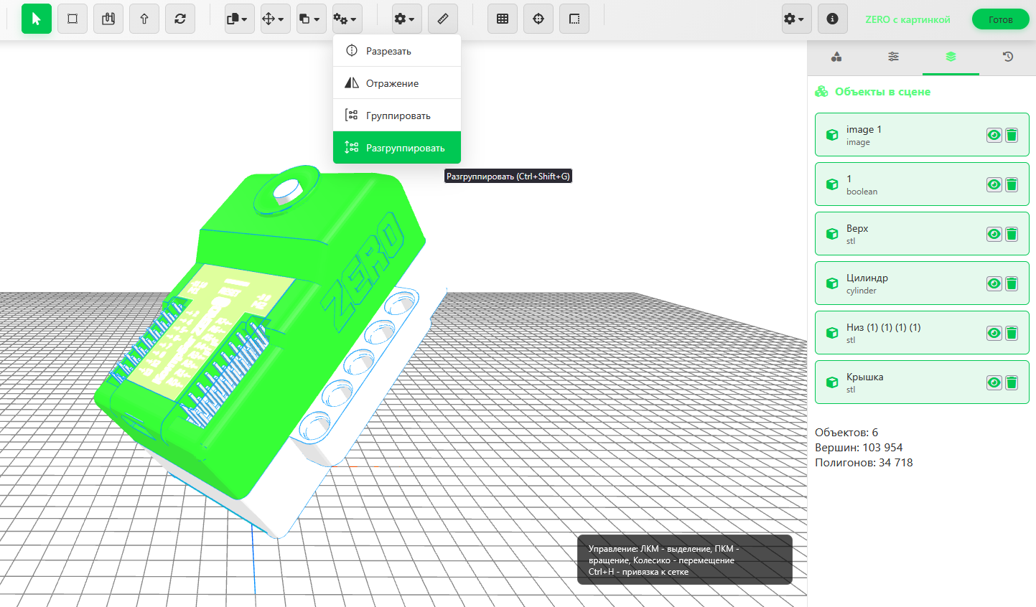Open the right-side gear settings dropdown
The image size is (1036, 607).
[x=795, y=19]
